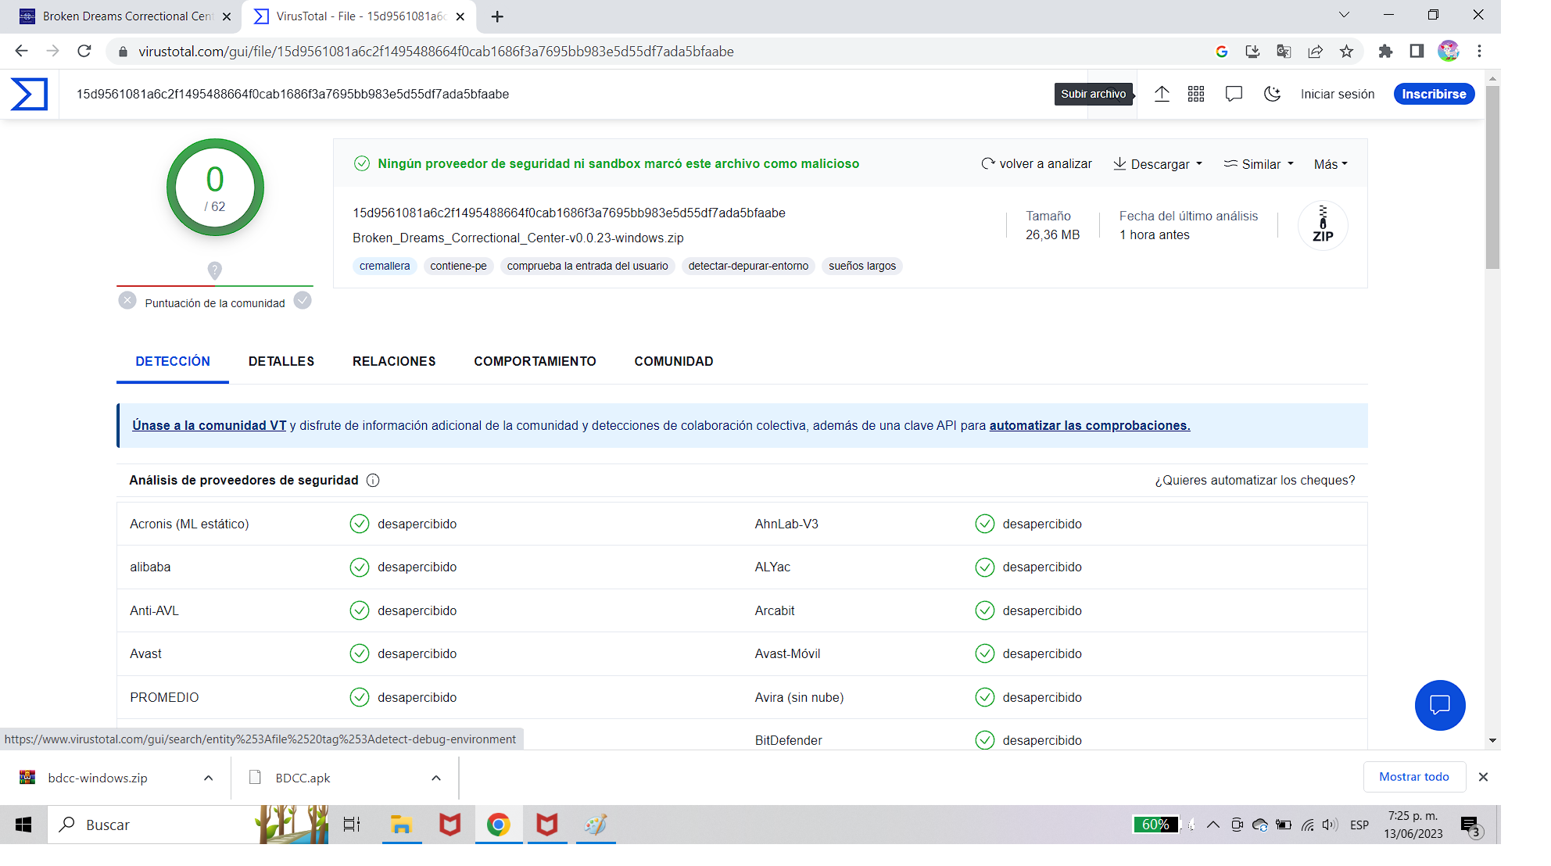
Task: Click the comprueba la entrada del usuario tag
Action: [588, 266]
